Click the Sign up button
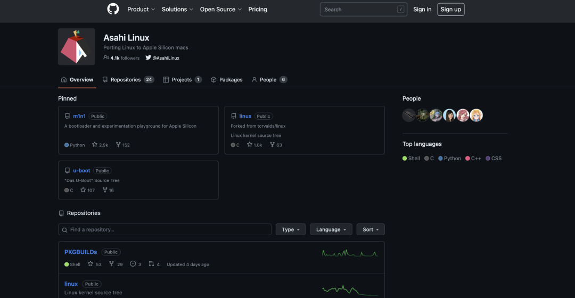 pos(450,10)
